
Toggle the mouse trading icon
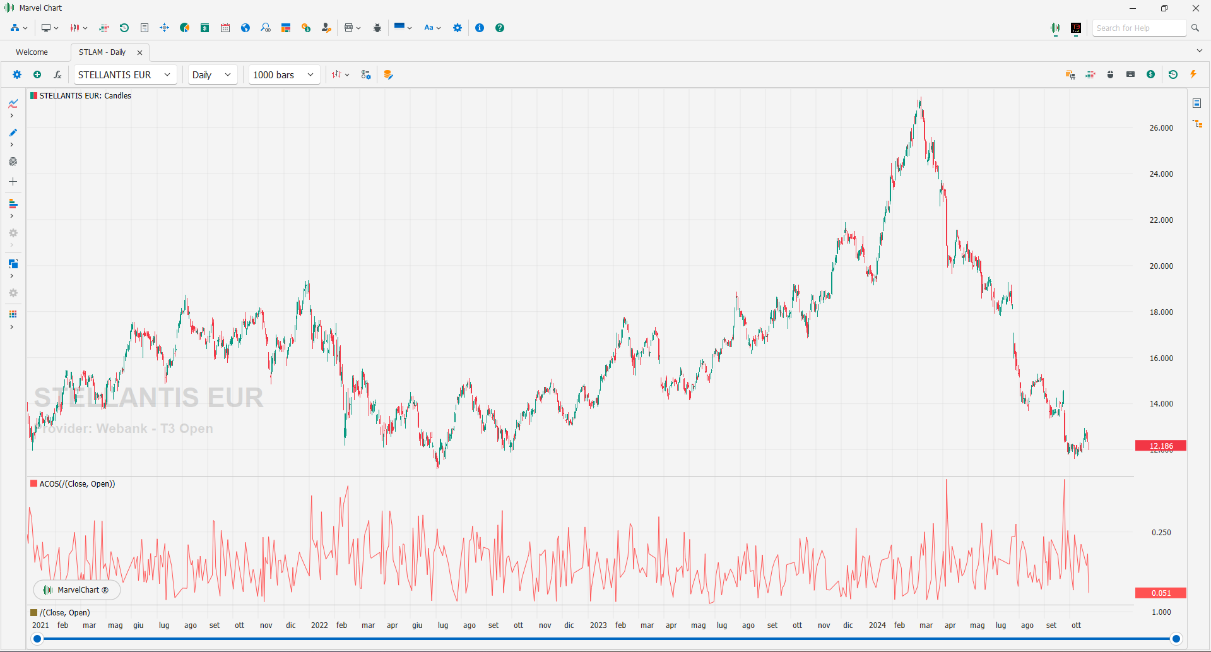click(x=1111, y=74)
